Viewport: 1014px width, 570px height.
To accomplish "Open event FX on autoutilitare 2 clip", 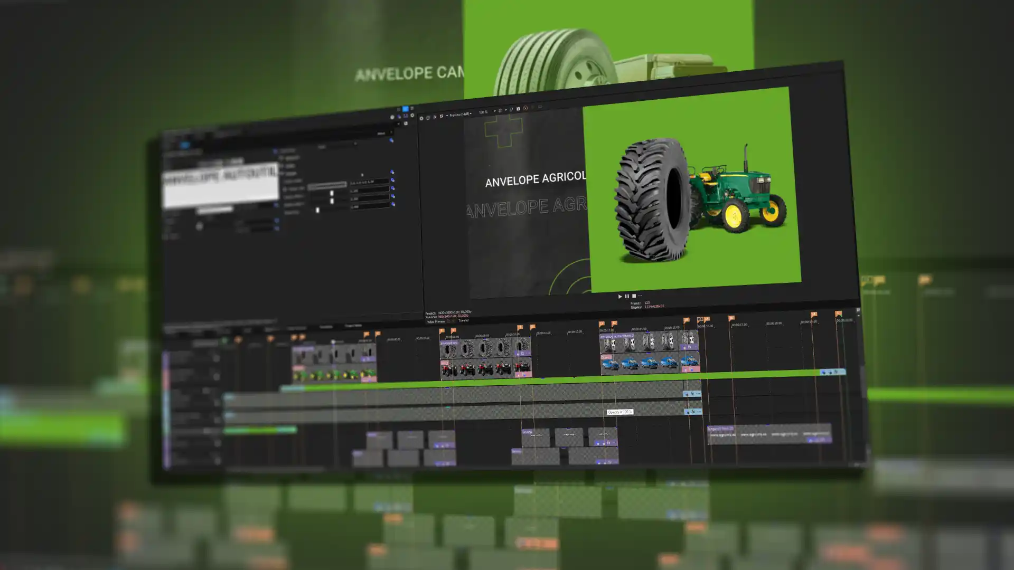I will (x=689, y=348).
